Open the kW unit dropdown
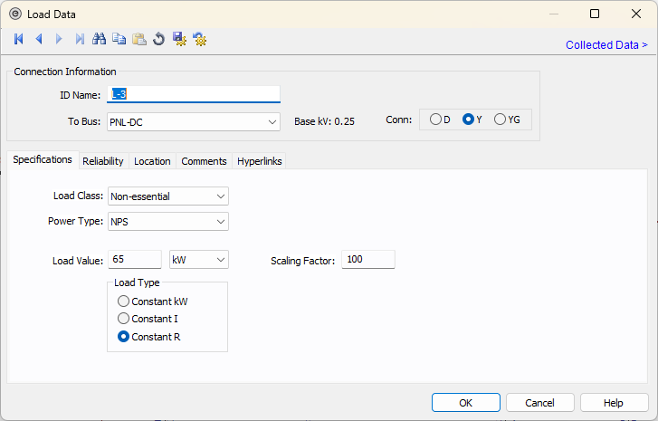The width and height of the screenshot is (658, 421). coord(199,260)
